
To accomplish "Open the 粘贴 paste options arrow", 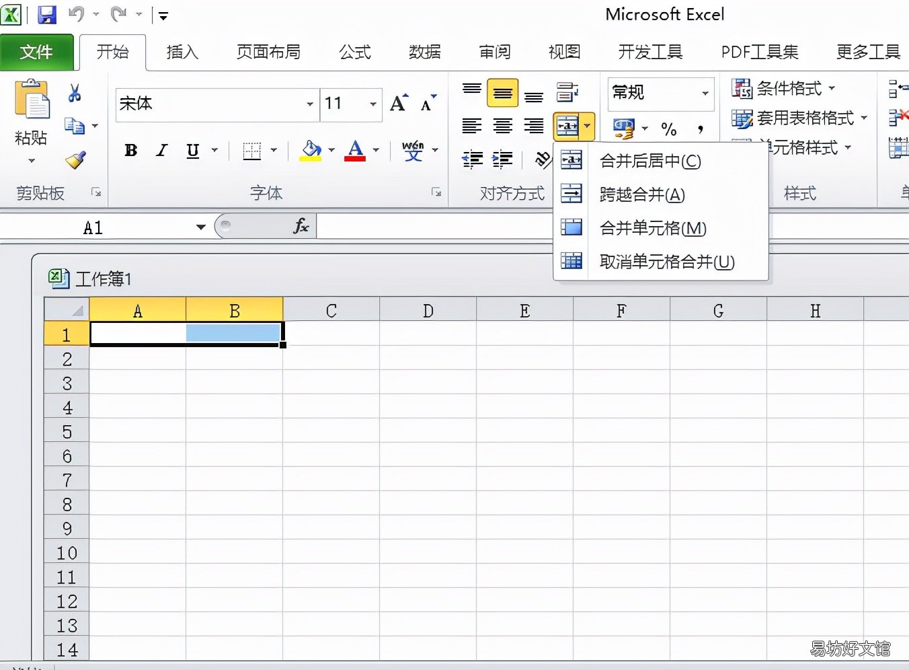I will tap(32, 161).
